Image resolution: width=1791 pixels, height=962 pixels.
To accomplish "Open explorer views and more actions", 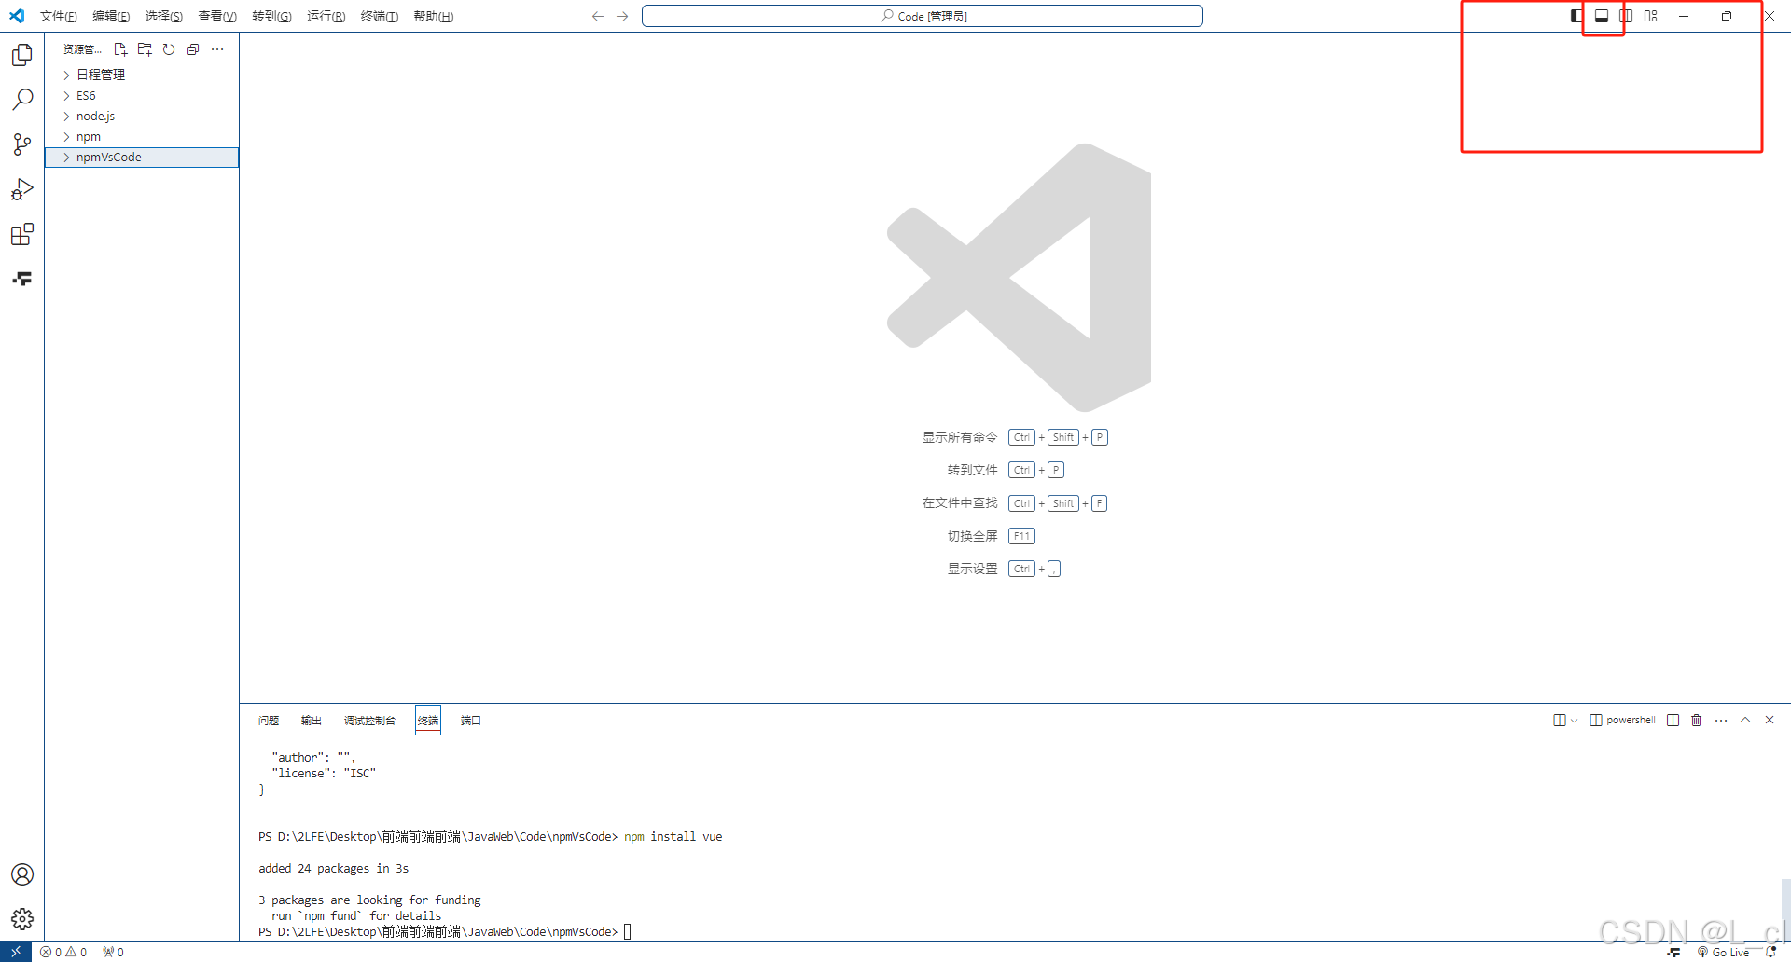I will (x=217, y=49).
